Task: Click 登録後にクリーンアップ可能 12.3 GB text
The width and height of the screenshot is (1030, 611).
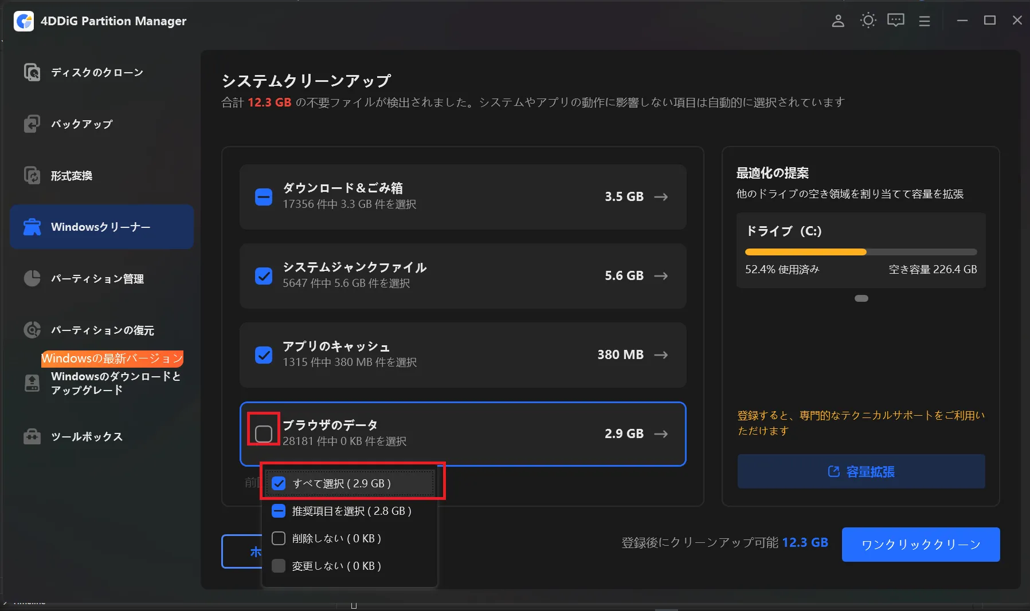Action: tap(725, 543)
